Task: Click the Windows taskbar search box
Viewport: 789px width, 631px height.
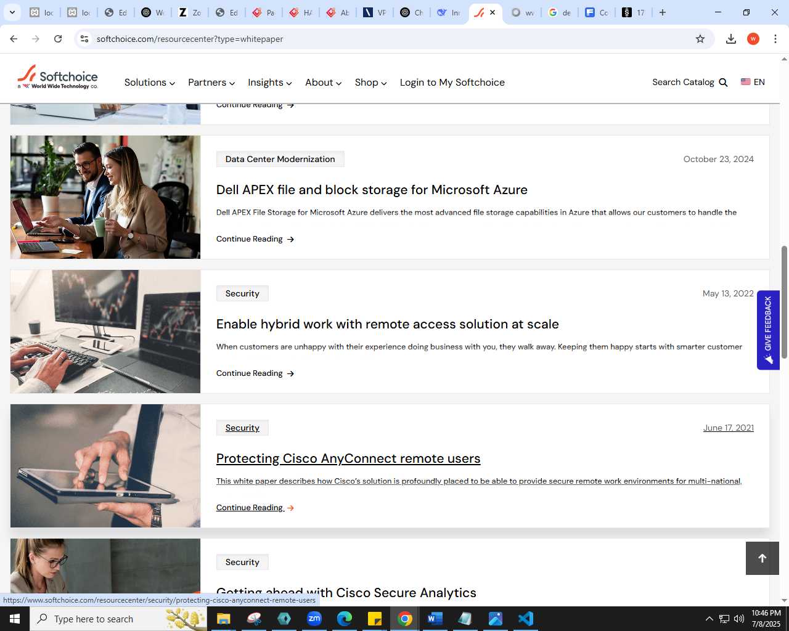Action: [x=118, y=619]
